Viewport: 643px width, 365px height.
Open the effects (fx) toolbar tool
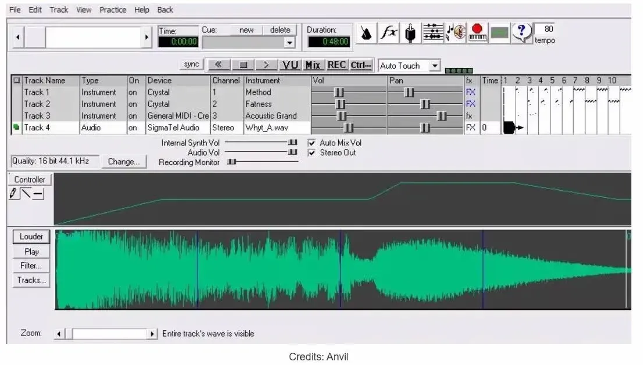click(389, 33)
